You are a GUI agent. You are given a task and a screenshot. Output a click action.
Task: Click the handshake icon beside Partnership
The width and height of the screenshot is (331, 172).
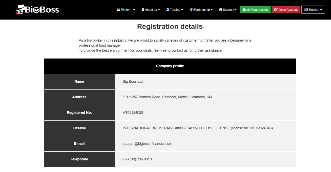tap(191, 10)
